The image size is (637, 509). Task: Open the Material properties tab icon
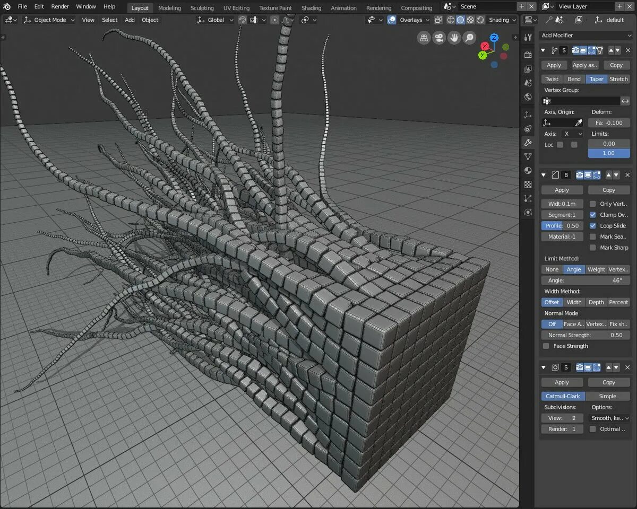(528, 170)
